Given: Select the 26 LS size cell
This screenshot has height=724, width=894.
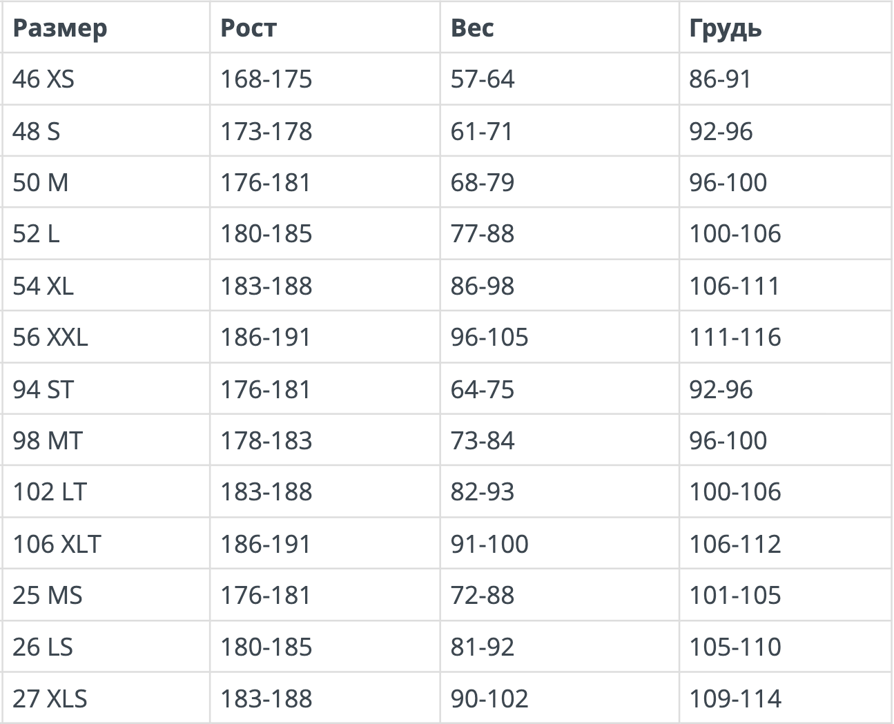Looking at the screenshot, I should pos(106,647).
